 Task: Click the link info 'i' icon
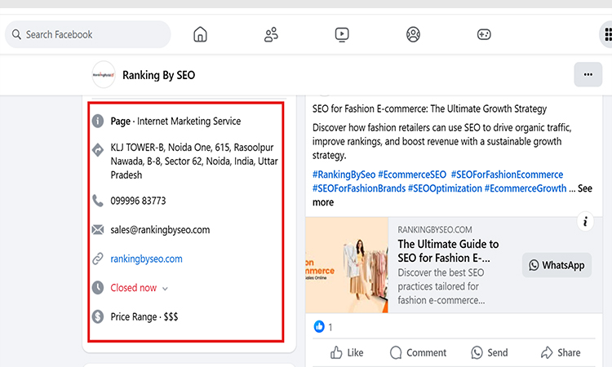click(x=585, y=222)
